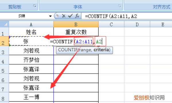The image size is (172, 103).
Task: Click the 剪贴板 group label
Action: pyautogui.click(x=15, y=7)
